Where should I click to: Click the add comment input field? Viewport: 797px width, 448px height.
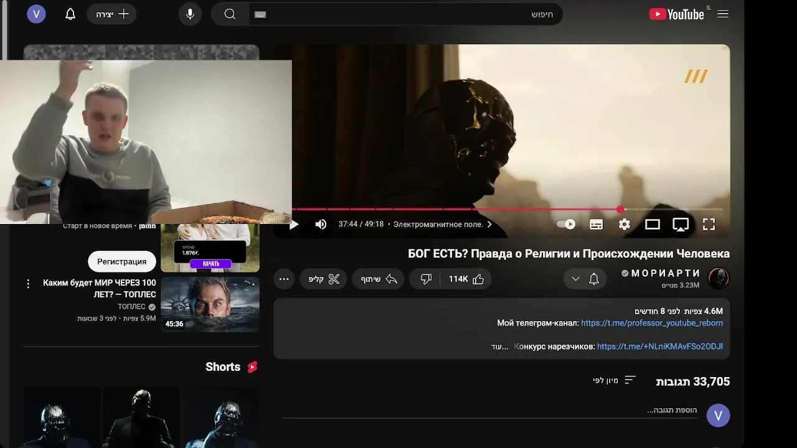pyautogui.click(x=490, y=411)
